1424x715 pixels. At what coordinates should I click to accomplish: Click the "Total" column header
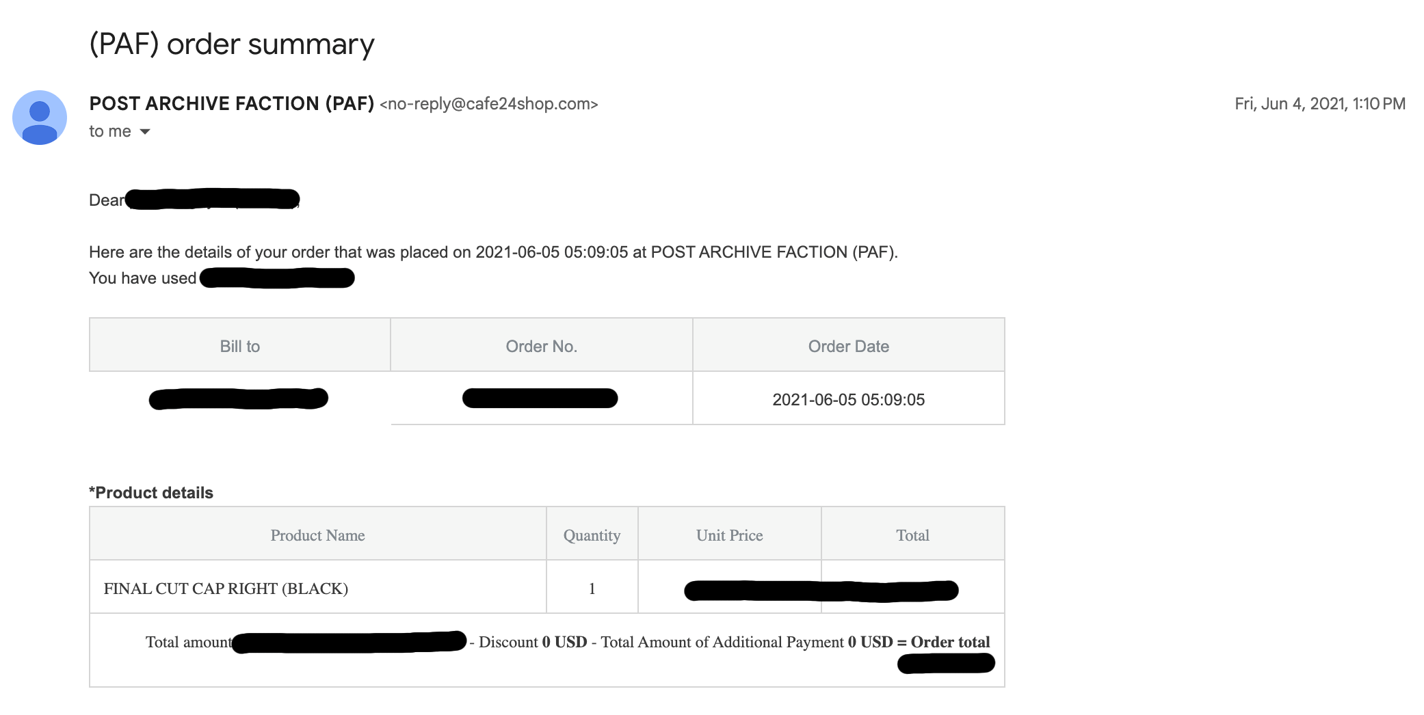[x=912, y=535]
